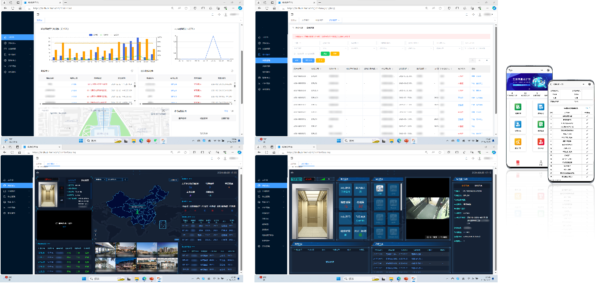This screenshot has width=595, height=288.
Task: Select the active tab above the elevator camera dashboard
Action: pos(305,164)
